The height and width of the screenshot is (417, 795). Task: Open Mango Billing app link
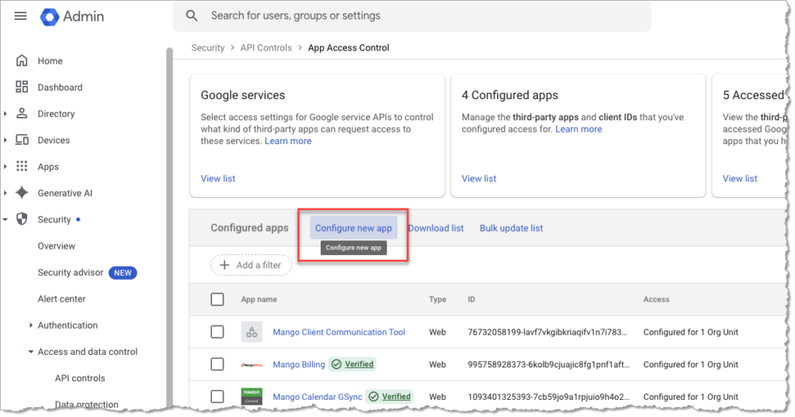pos(299,364)
